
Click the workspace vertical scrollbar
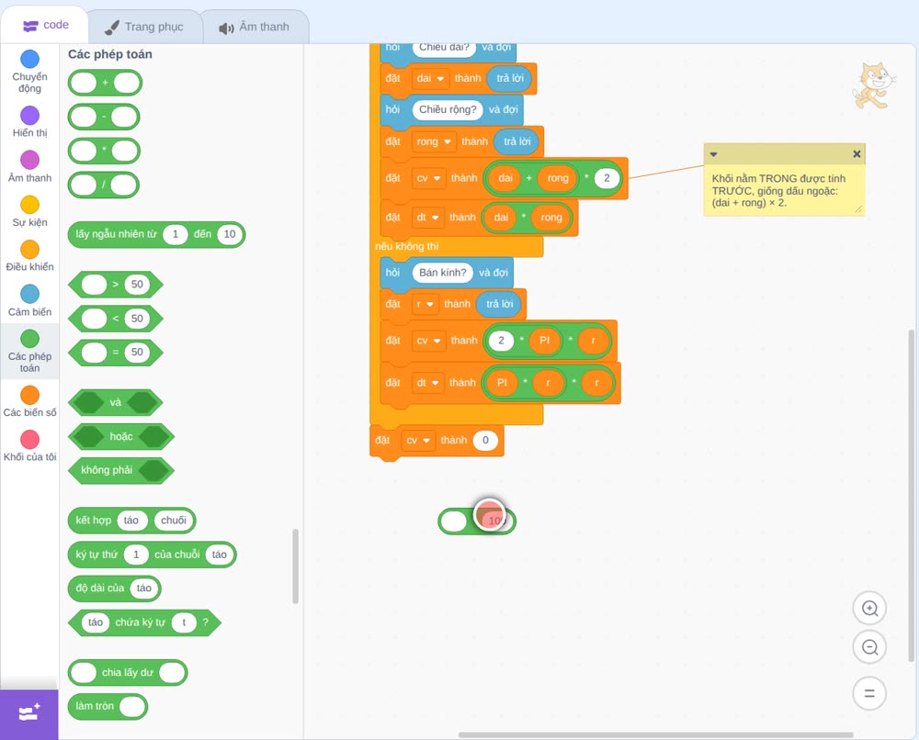click(x=911, y=495)
